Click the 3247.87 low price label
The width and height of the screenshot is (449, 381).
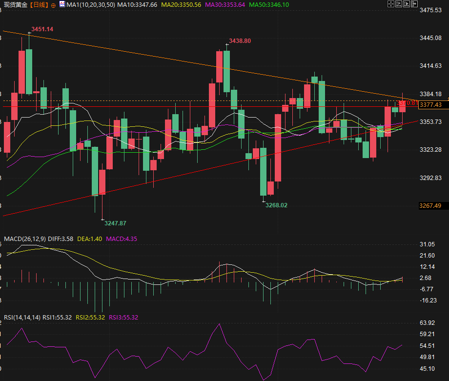coord(115,223)
